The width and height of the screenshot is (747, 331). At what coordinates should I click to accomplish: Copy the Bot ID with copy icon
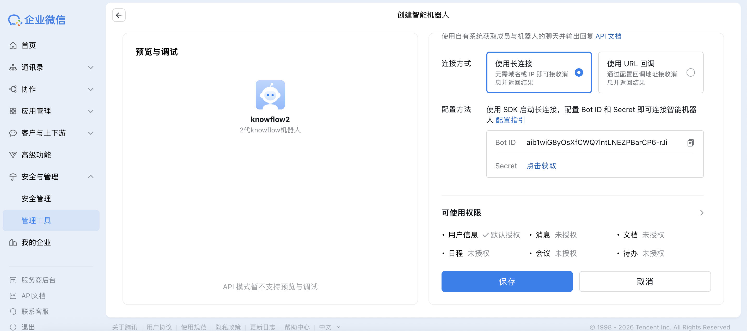point(690,143)
